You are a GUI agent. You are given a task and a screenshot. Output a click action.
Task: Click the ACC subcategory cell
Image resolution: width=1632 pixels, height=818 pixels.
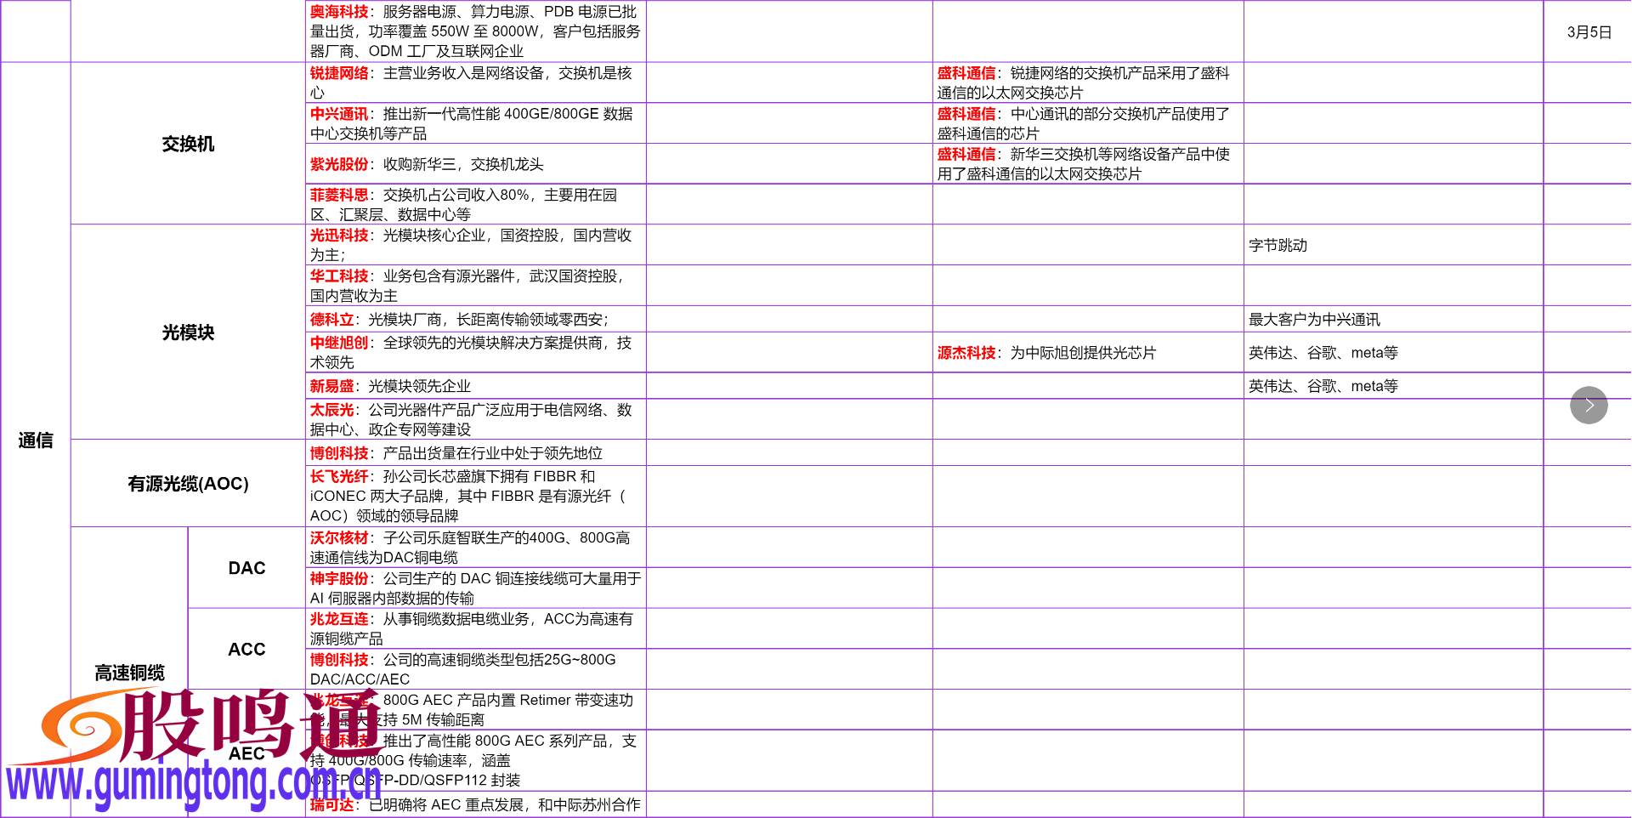click(246, 649)
